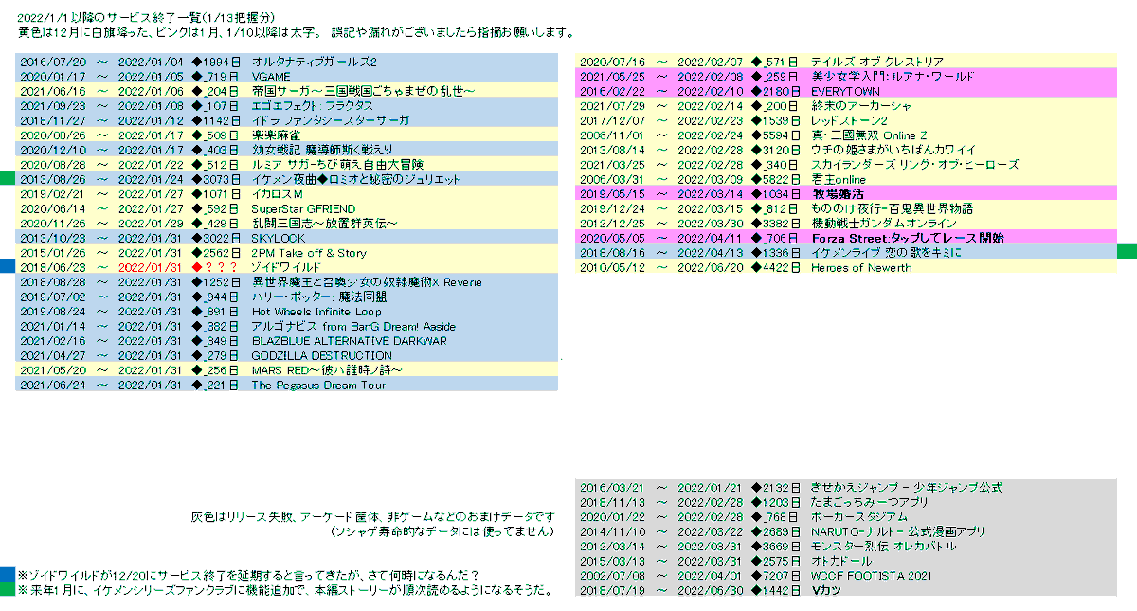
Task: Click the Heroes of Newerth title
Action: coord(861,267)
